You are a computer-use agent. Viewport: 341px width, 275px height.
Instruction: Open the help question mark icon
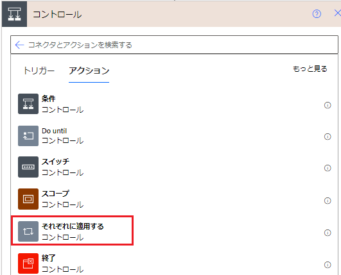click(317, 14)
